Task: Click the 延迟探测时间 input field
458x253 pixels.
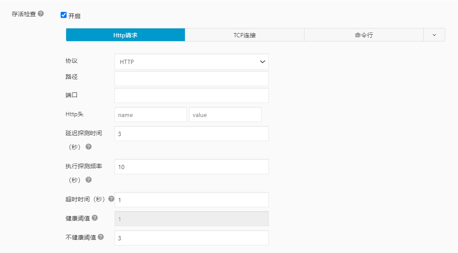Action: tap(192, 133)
